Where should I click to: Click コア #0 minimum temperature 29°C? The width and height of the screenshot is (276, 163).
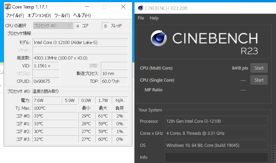86,116
